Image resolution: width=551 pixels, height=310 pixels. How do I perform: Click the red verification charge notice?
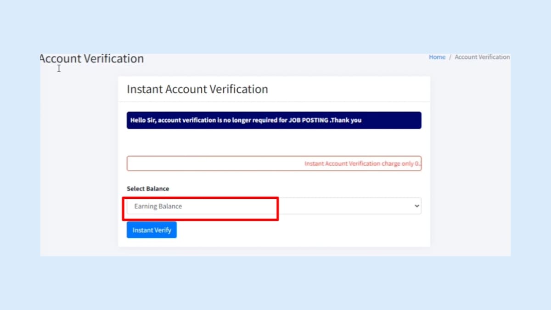pos(363,163)
